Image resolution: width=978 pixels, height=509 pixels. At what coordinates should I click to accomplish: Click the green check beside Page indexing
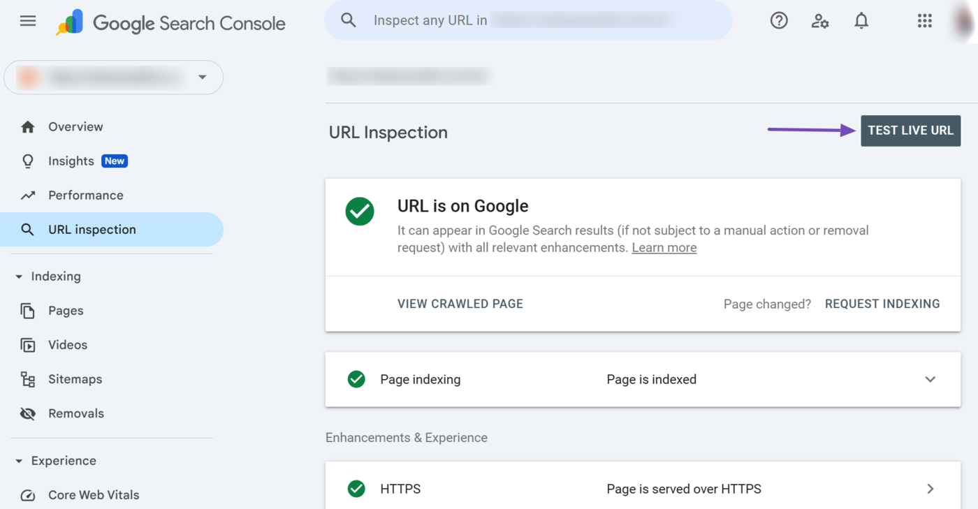(x=356, y=379)
